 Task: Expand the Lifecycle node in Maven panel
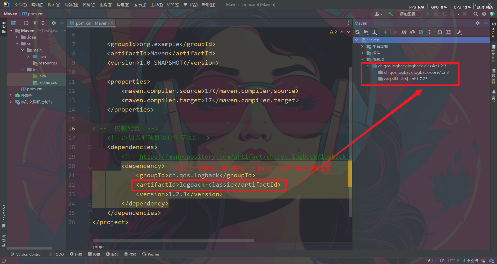click(x=362, y=46)
